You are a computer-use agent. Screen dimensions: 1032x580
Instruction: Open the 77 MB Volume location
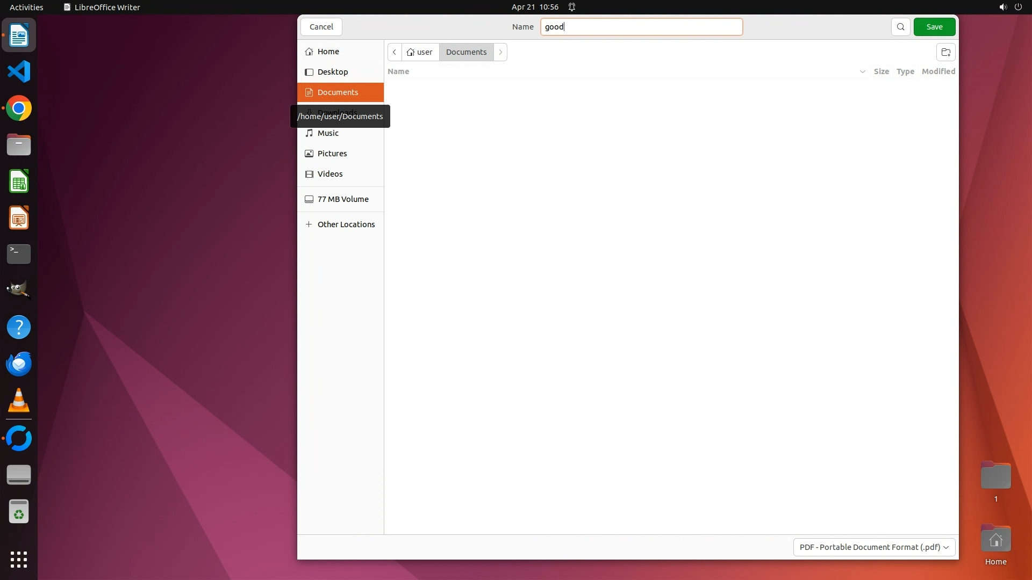(343, 199)
